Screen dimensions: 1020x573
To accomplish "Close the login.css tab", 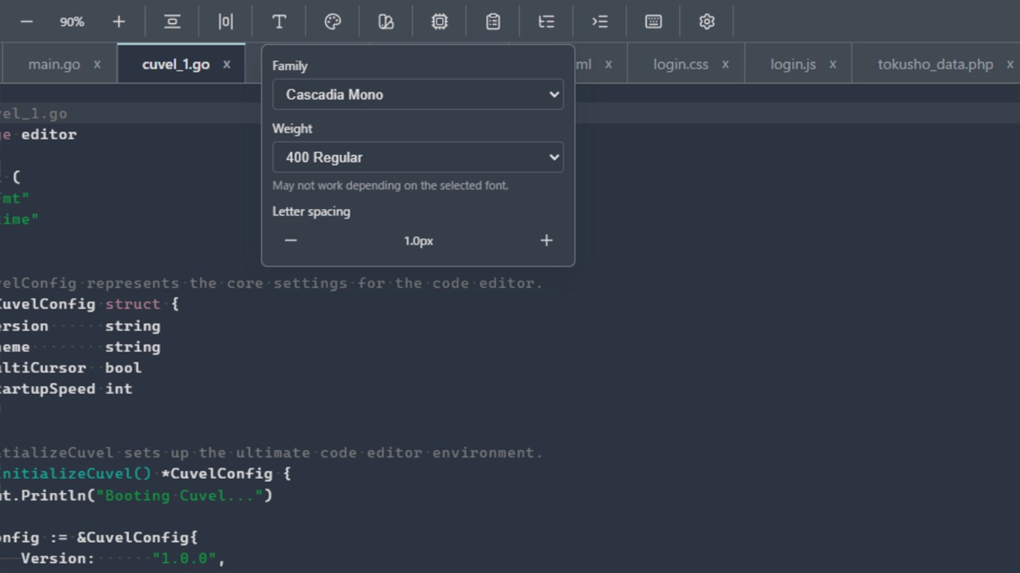I will tap(725, 64).
